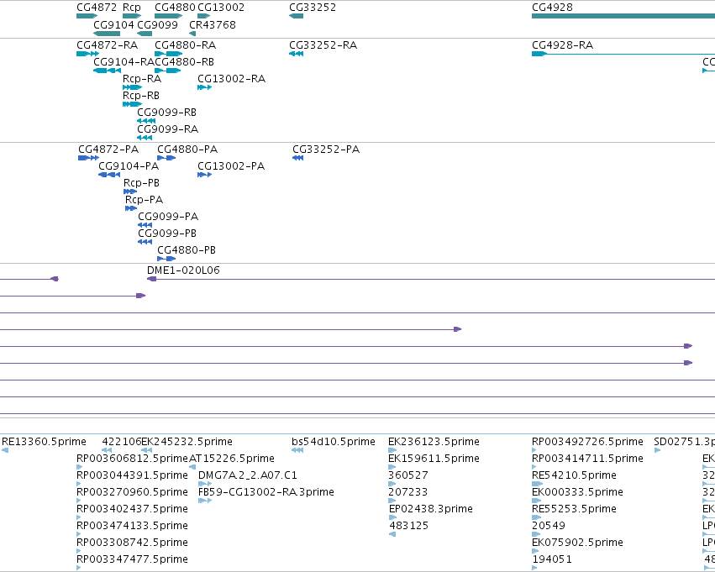Select the CG9104 gene label
715x572 pixels.
tap(113, 24)
